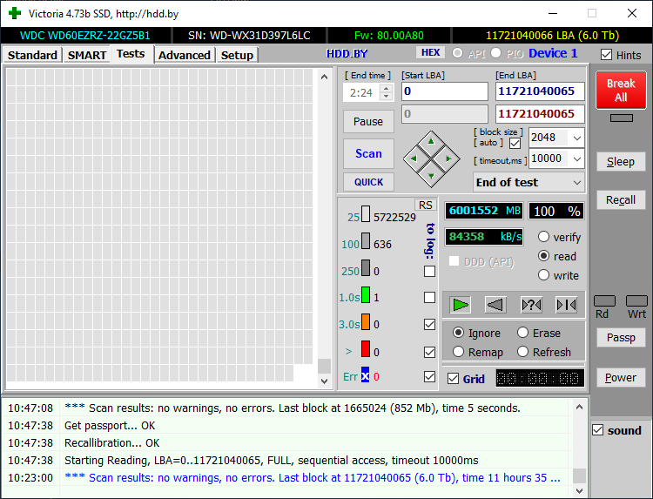Click the reverse scan direction icon
This screenshot has width=653, height=499.
495,304
